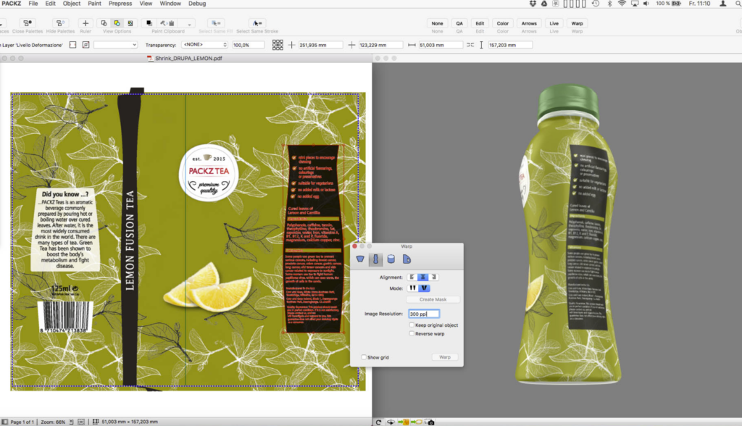The image size is (742, 426).
Task: Set alignment to left in Warp panel
Action: click(412, 277)
